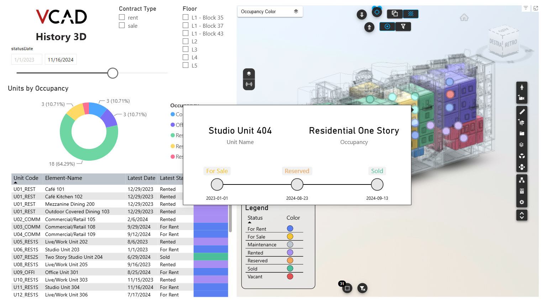
Task: Click the start date field 1/1/2023
Action: pyautogui.click(x=27, y=59)
